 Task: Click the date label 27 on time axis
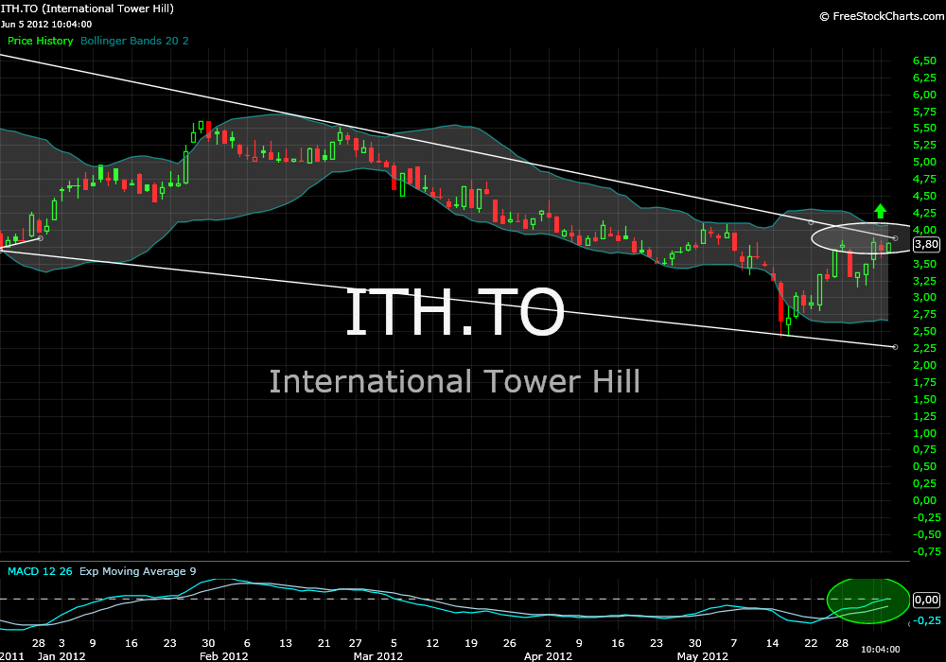pyautogui.click(x=356, y=643)
